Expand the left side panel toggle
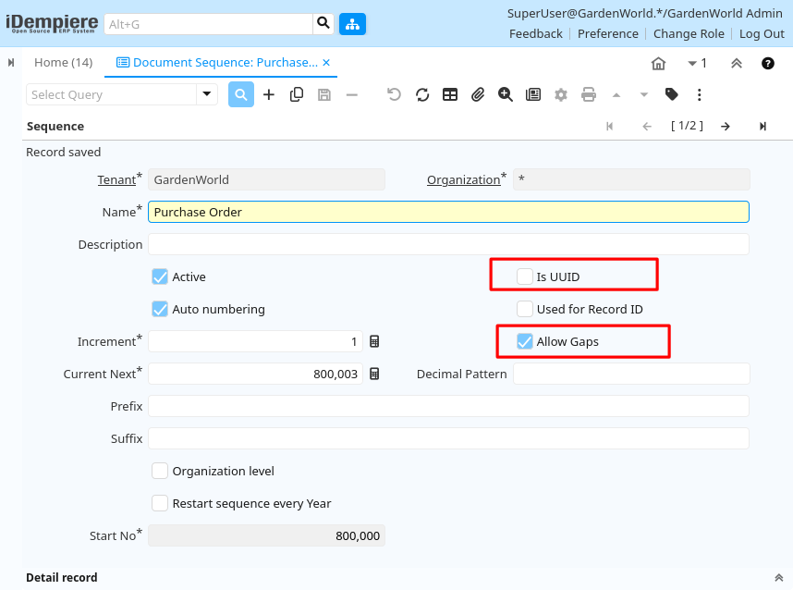 pos(11,63)
